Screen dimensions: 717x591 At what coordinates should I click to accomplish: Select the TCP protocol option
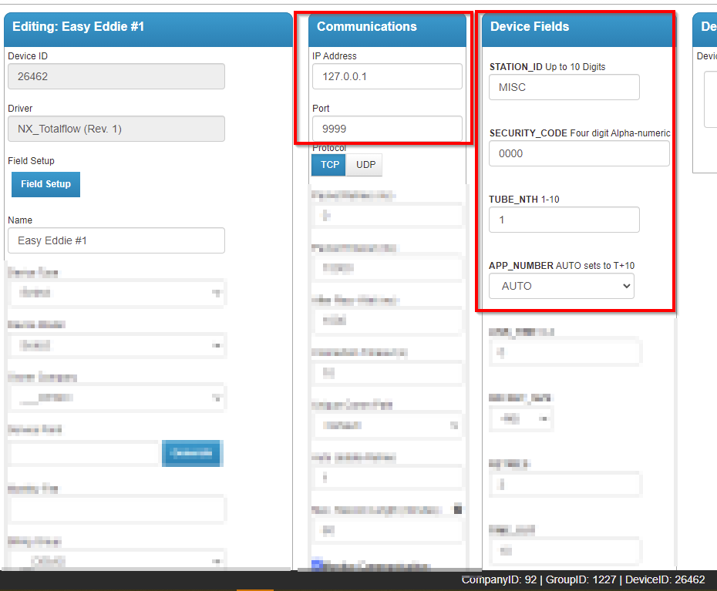(328, 164)
